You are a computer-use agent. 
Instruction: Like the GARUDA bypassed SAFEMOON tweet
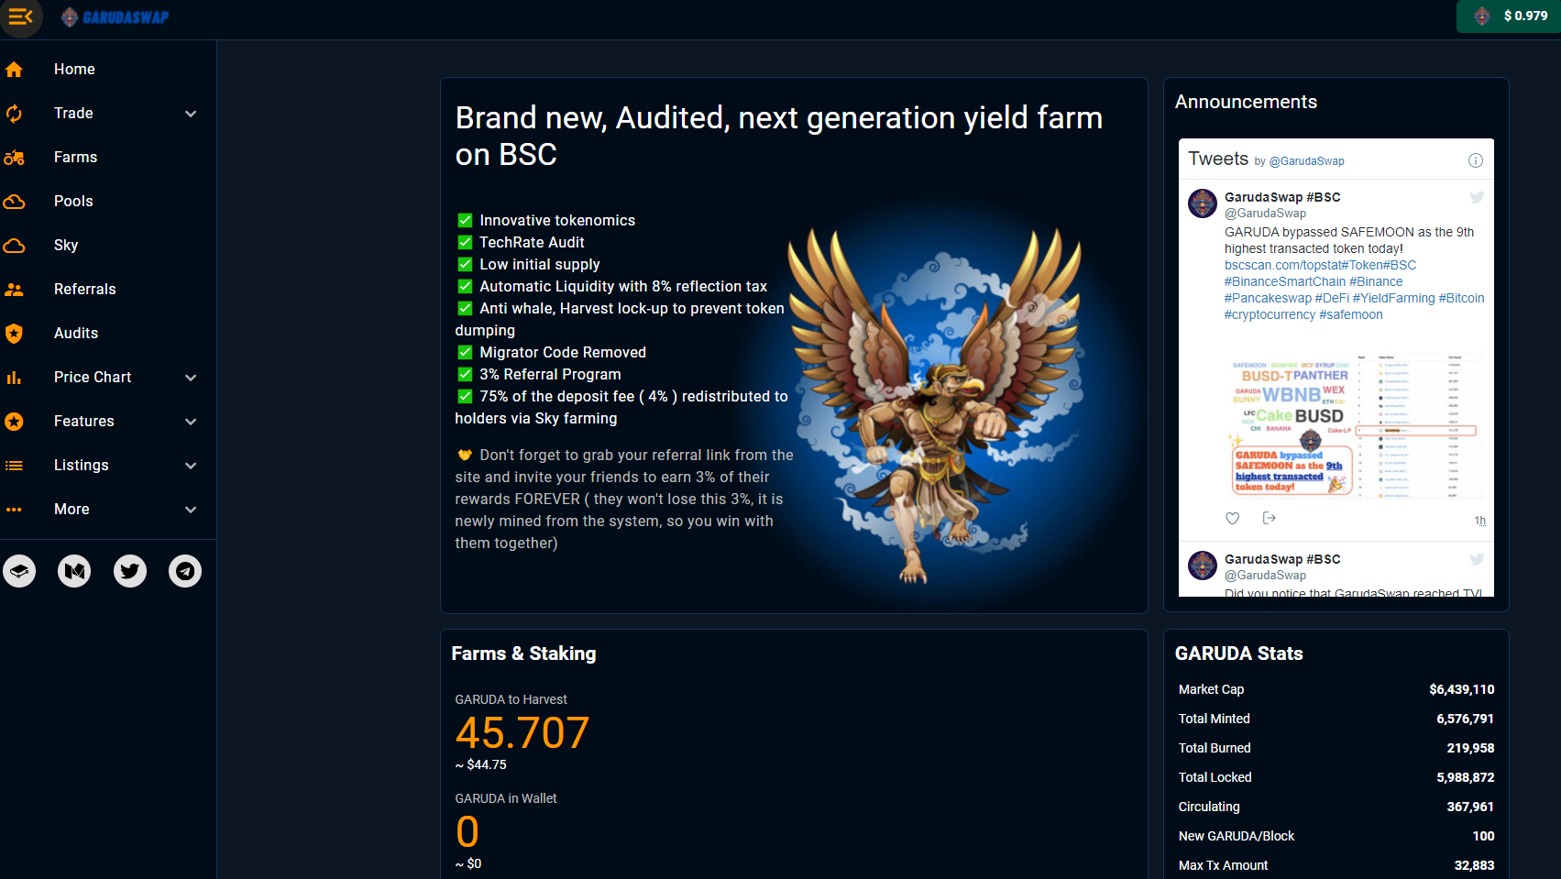[x=1233, y=519]
